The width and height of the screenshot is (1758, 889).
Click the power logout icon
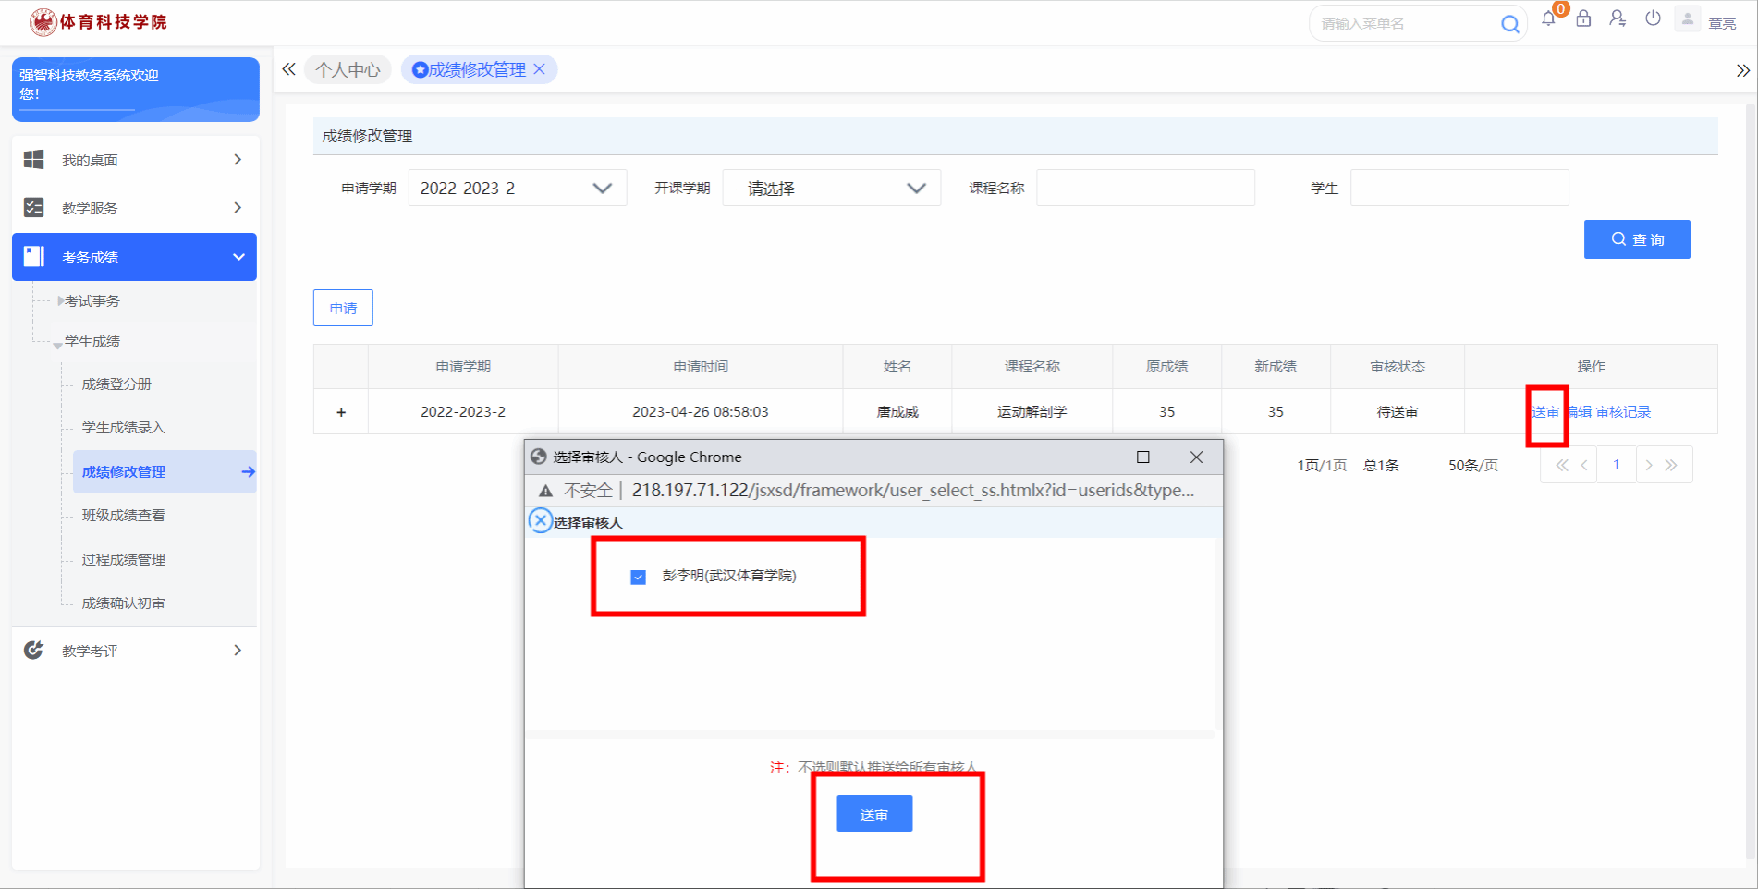(x=1653, y=19)
